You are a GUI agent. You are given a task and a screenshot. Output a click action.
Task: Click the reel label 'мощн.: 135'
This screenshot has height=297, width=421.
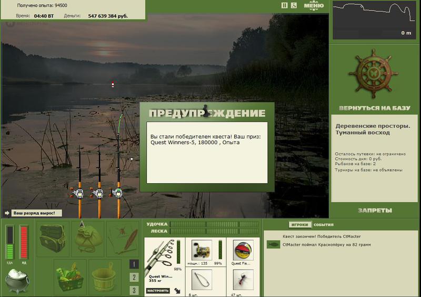[197, 263]
